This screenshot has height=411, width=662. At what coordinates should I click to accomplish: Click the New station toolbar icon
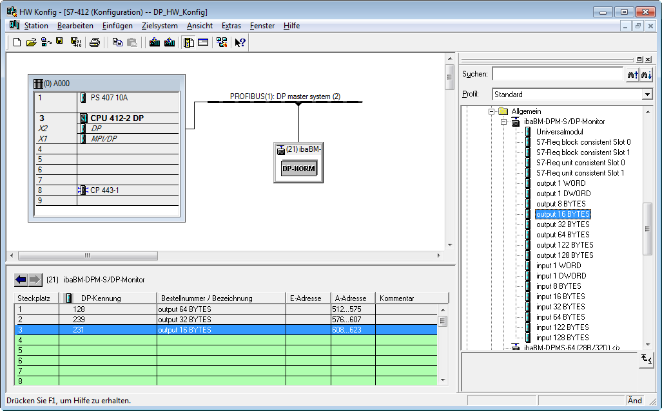[x=17, y=42]
